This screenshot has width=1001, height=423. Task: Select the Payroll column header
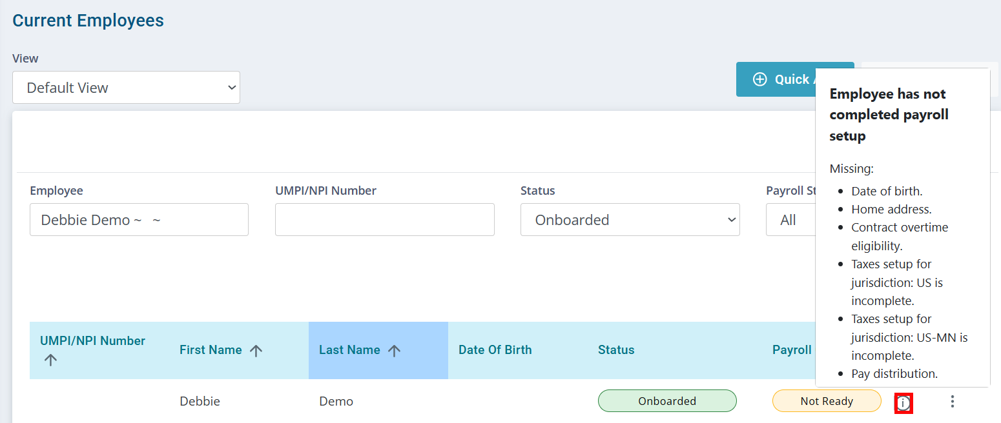792,350
